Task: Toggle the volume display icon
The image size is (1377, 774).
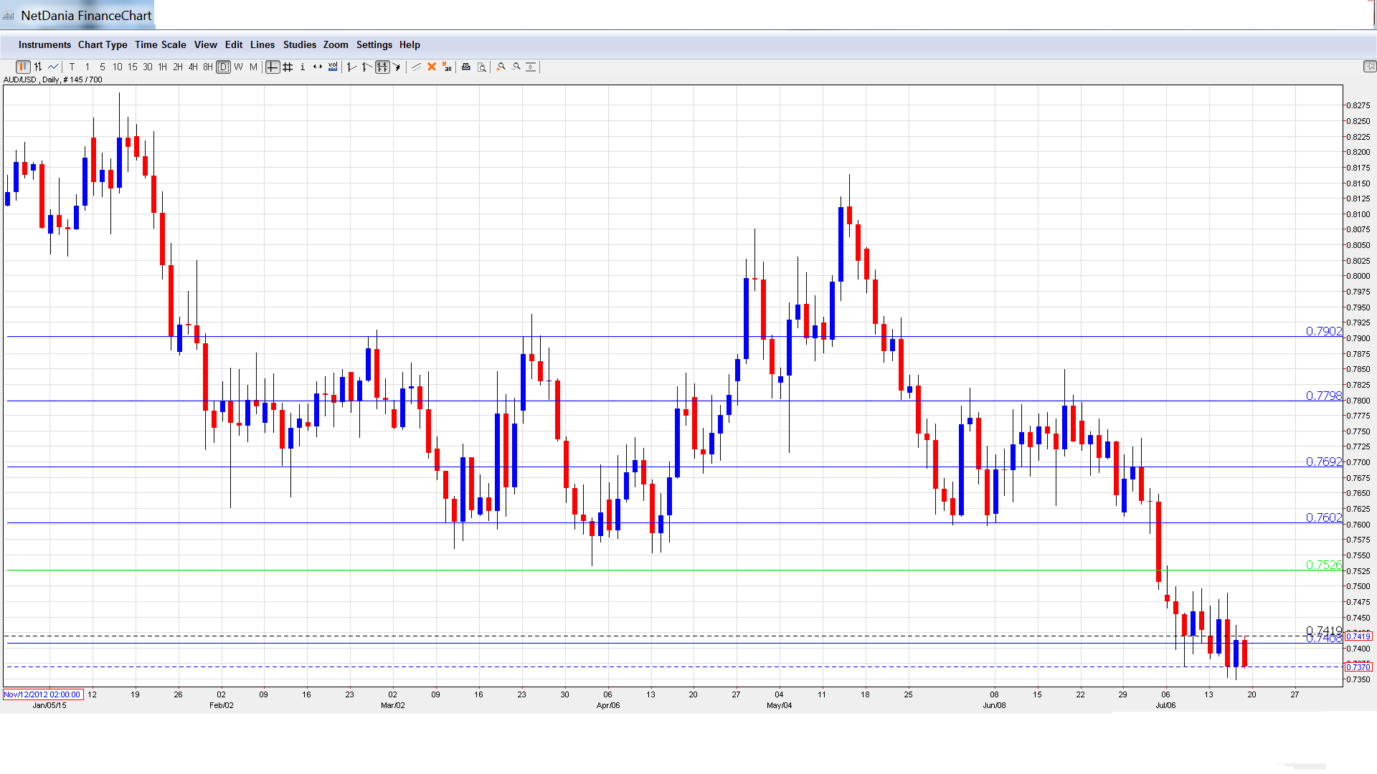Action: pos(333,67)
